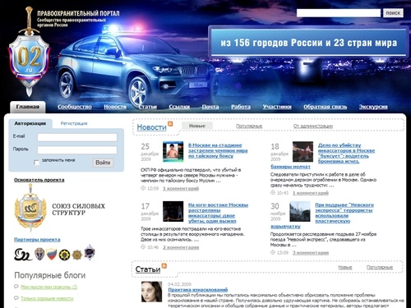Viewport: 411px width, 308px height.
Task: Click the tricolor shield partner emblem
Action: coord(52,254)
